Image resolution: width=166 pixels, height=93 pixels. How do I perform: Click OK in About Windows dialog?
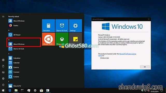coord(145,67)
